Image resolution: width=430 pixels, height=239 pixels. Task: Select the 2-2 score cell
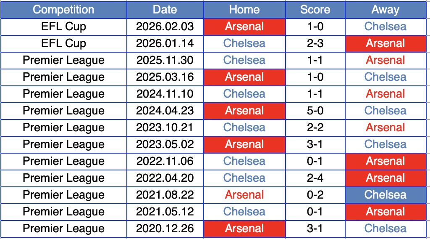[x=315, y=127]
